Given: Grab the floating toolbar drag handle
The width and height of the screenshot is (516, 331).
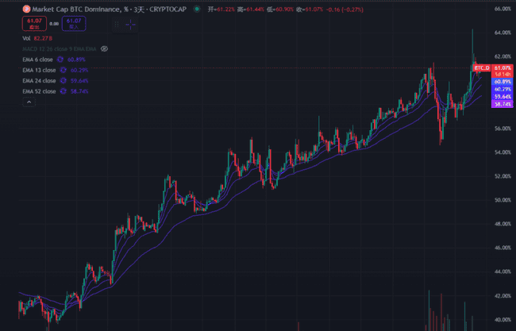Looking at the screenshot, I should pos(117,24).
